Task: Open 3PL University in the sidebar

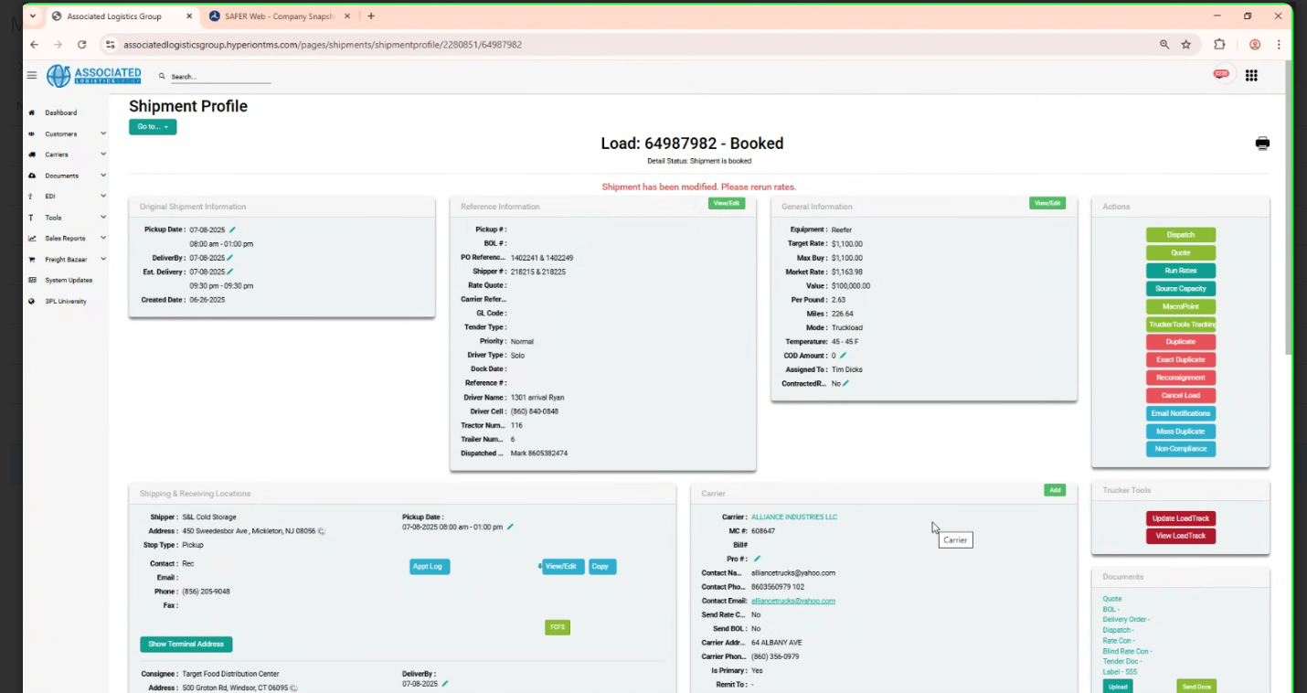Action: click(x=65, y=301)
